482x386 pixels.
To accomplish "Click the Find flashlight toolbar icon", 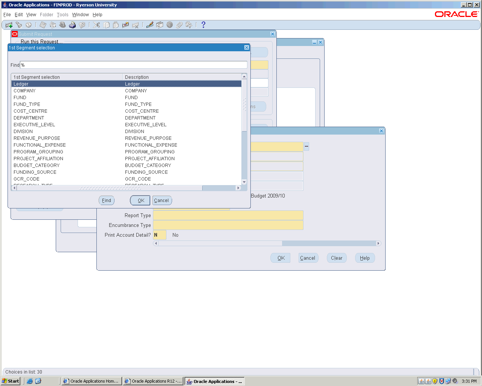I will [18, 25].
